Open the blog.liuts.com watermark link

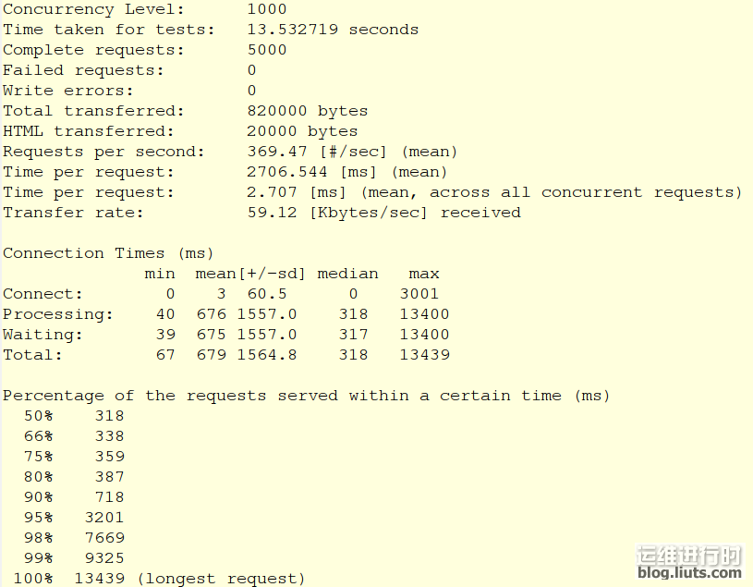click(689, 572)
